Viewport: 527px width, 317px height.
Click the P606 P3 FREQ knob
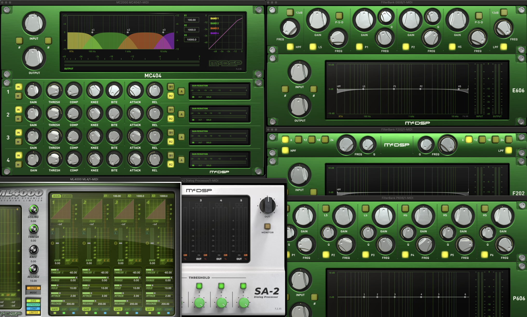click(x=385, y=245)
